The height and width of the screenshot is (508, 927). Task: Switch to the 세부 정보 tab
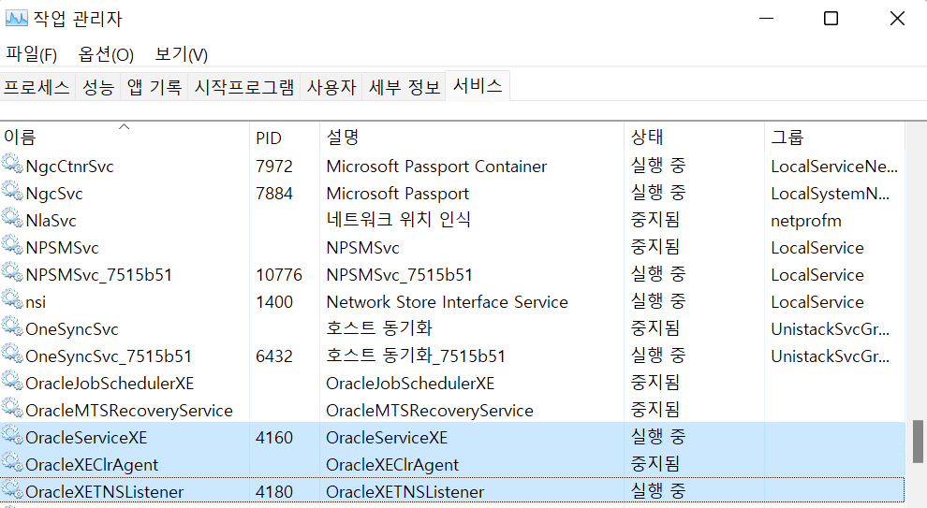[405, 87]
